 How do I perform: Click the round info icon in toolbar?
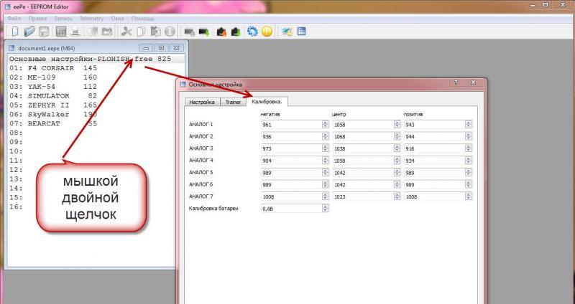(170, 32)
